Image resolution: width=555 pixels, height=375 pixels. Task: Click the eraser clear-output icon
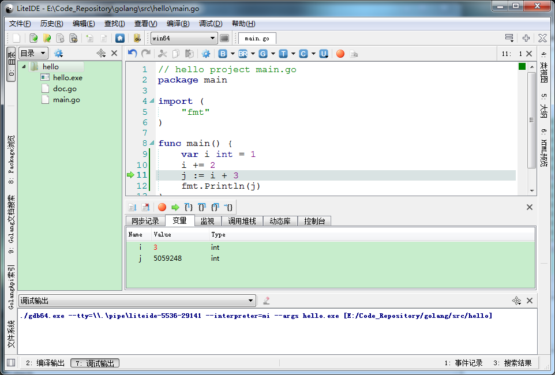[267, 301]
